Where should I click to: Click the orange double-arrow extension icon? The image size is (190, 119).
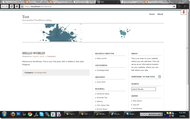(x=184, y=12)
